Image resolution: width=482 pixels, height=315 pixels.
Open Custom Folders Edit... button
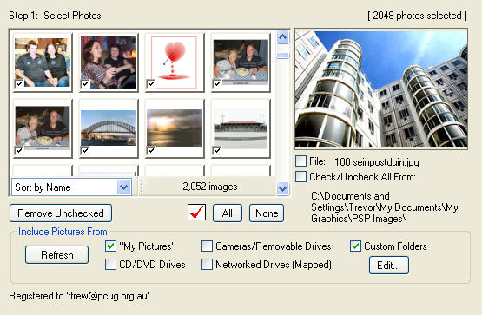pyautogui.click(x=389, y=266)
